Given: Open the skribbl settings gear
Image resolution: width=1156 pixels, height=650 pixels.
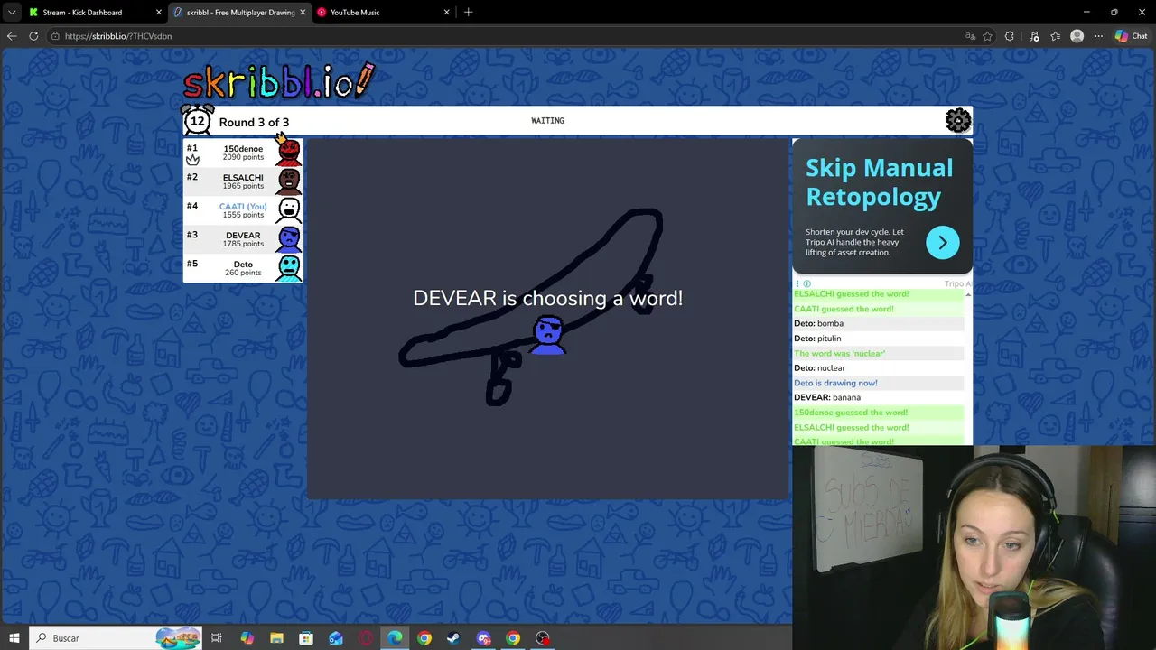Looking at the screenshot, I should pos(958,120).
